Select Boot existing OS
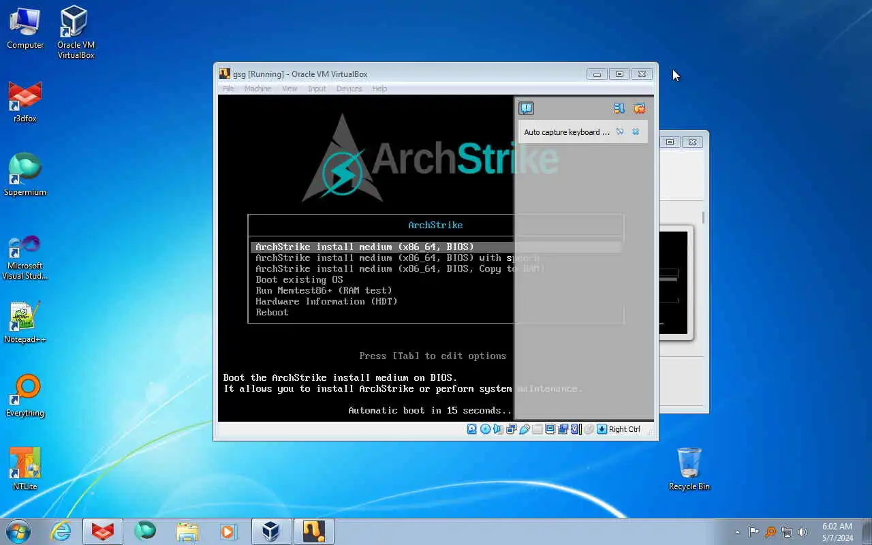This screenshot has width=872, height=545. (299, 279)
